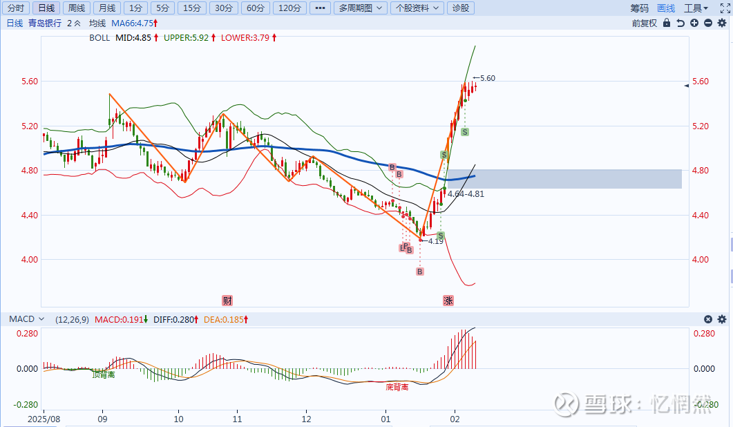This screenshot has height=427, width=733.
Task: Click the 4.19 low price label
Action: pyautogui.click(x=436, y=241)
